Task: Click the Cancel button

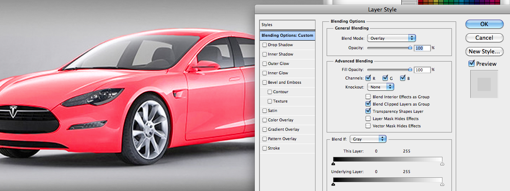Action: [484, 38]
